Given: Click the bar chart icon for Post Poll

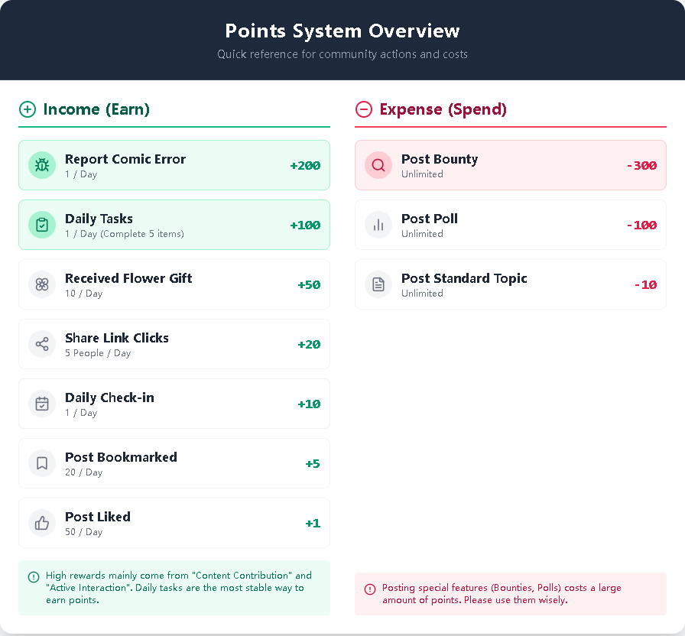Looking at the screenshot, I should click(x=378, y=225).
